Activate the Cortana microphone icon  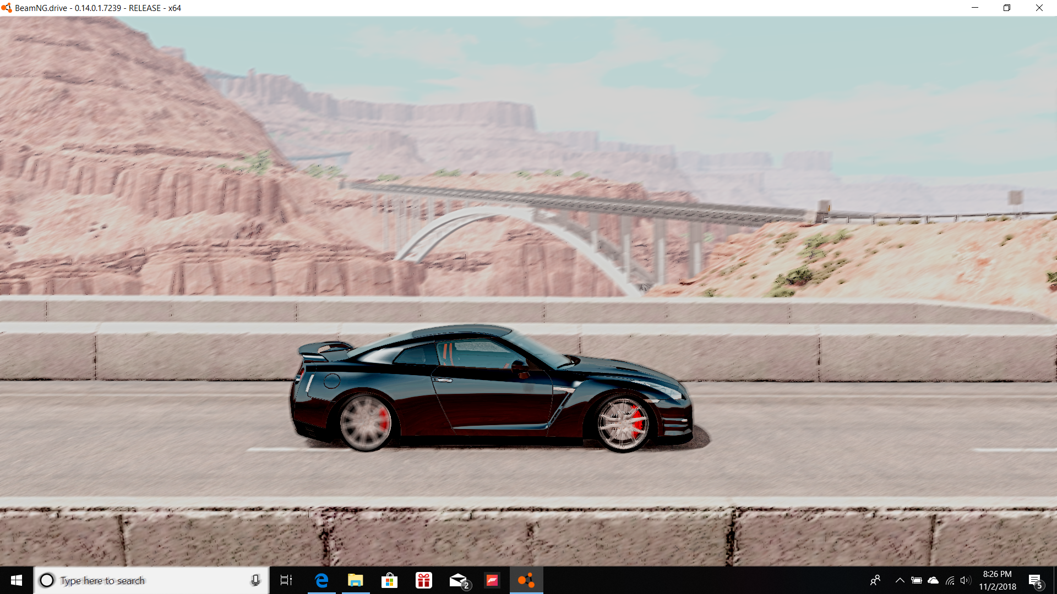pyautogui.click(x=255, y=580)
